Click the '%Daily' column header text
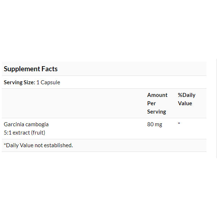Image resolution: width=217 pixels, height=217 pixels. 186,95
